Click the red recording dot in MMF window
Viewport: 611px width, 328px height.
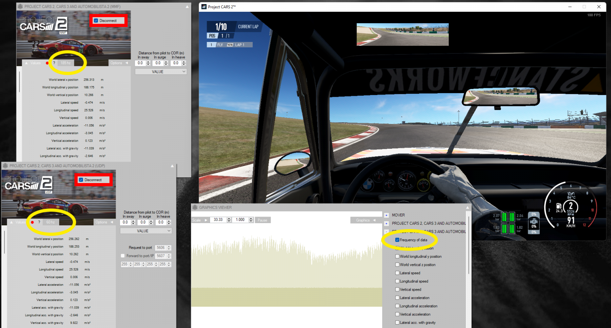tap(47, 63)
